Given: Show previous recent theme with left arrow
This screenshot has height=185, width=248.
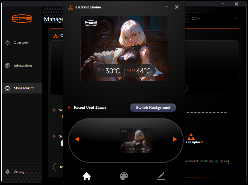Looking at the screenshot, I should click(77, 139).
